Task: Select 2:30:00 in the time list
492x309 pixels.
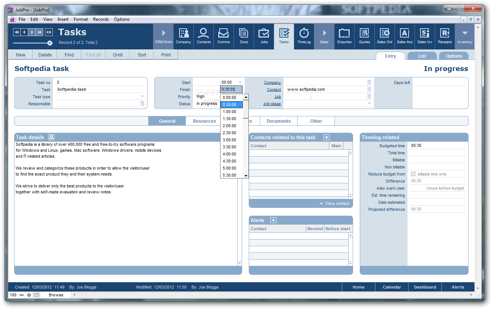Action: 232,133
